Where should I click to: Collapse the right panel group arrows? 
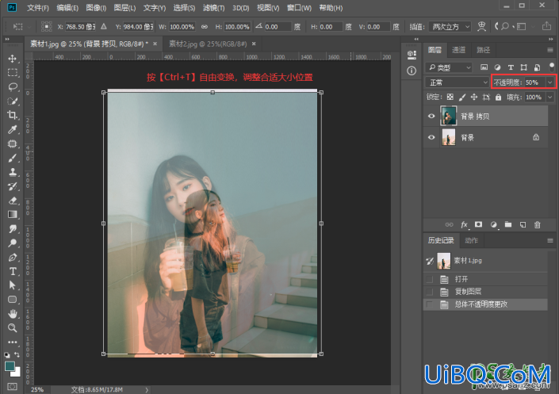551,39
